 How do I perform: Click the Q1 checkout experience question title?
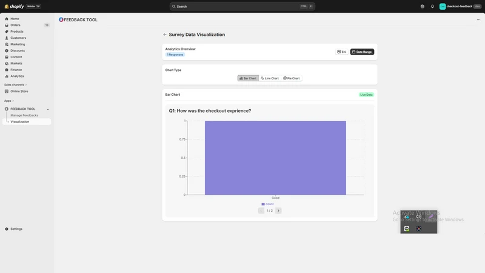(x=210, y=111)
